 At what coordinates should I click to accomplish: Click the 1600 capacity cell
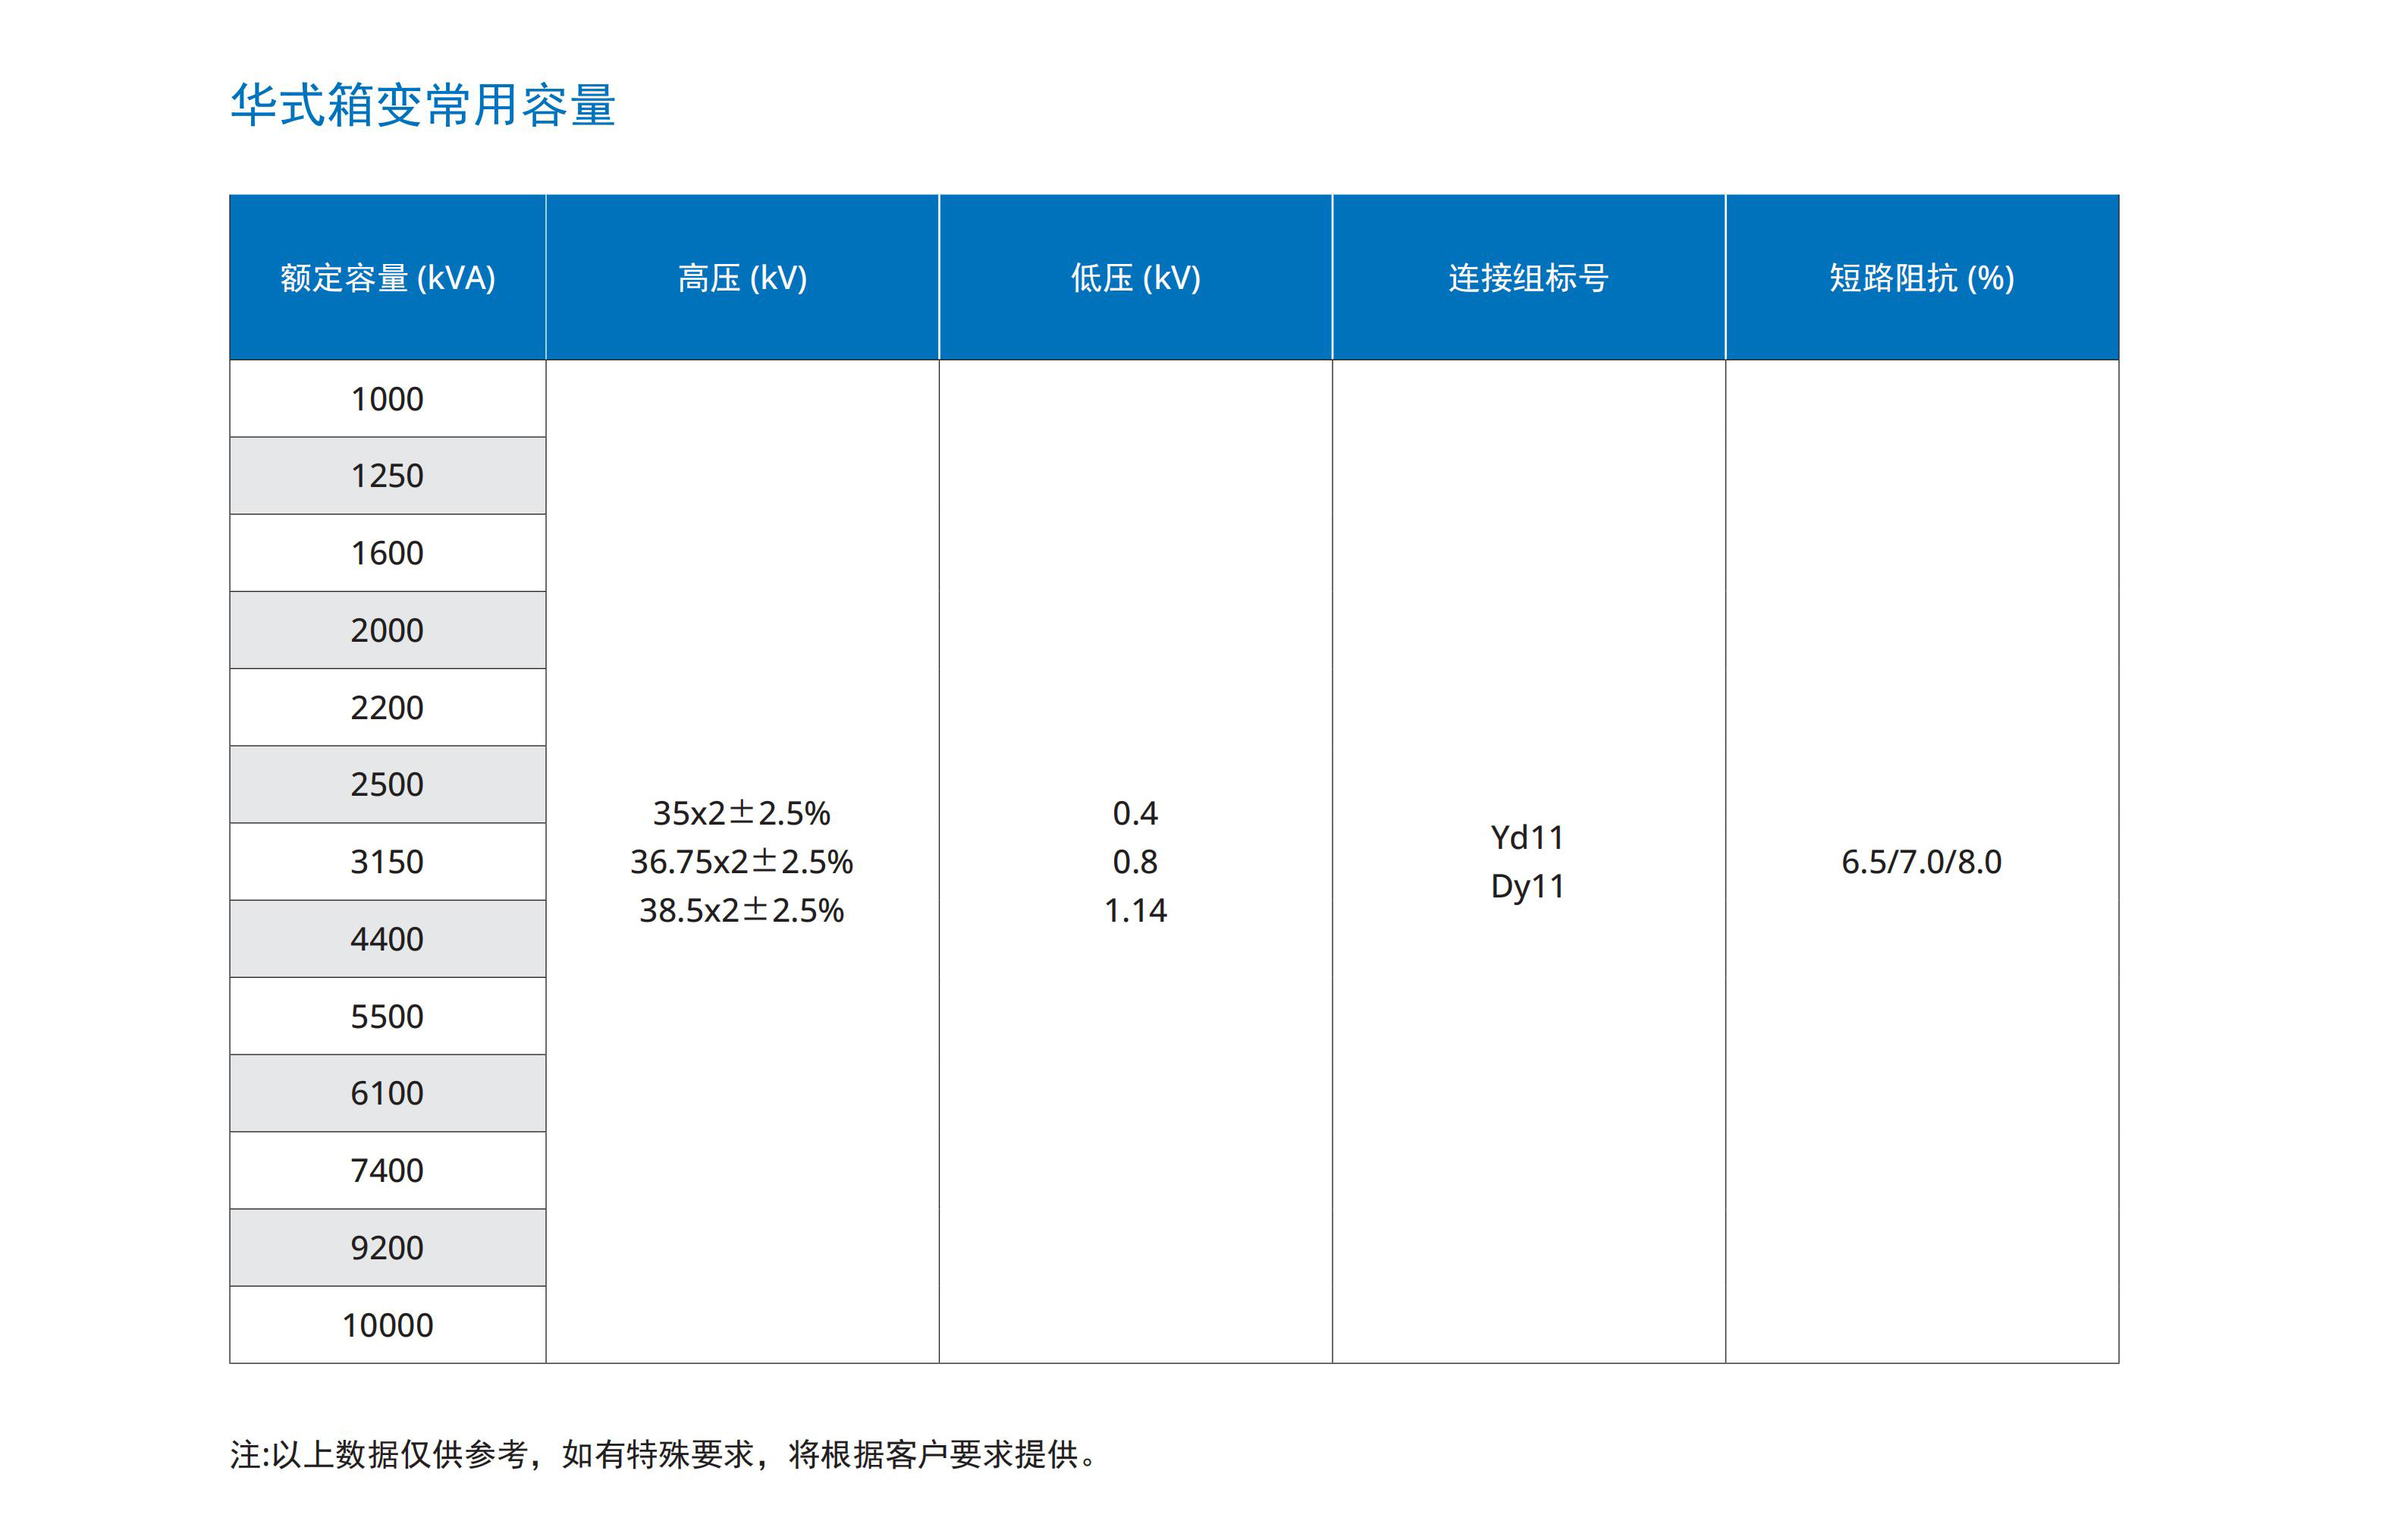[x=388, y=553]
